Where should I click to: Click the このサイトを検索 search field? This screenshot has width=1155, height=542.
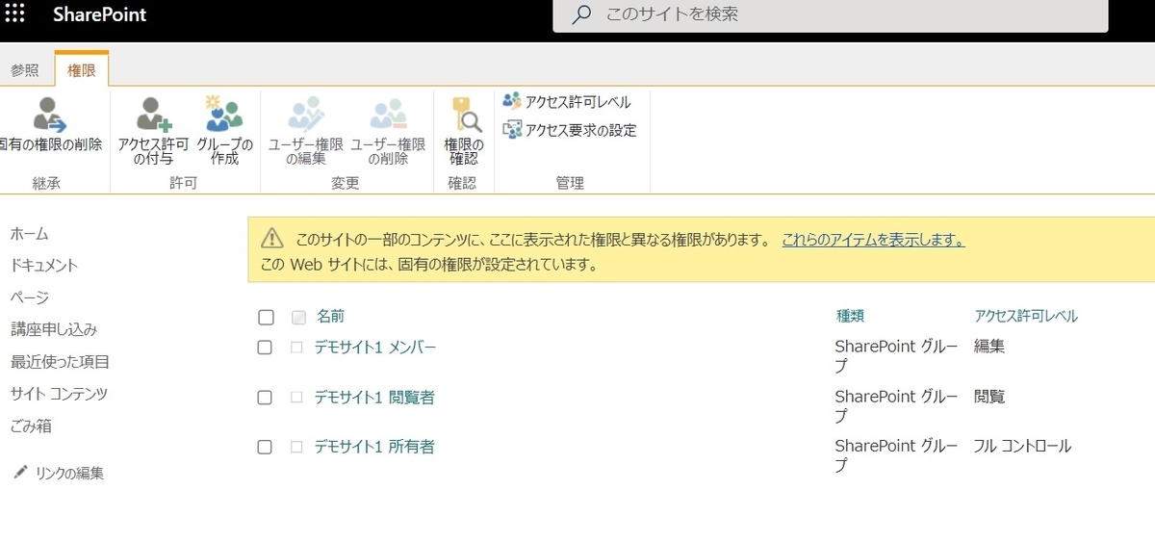[831, 15]
